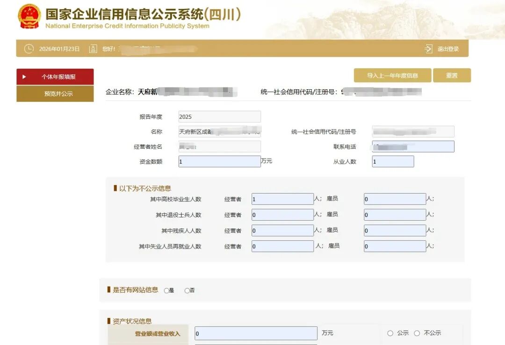Click the clock icon beside the date
505x345 pixels.
[29, 48]
